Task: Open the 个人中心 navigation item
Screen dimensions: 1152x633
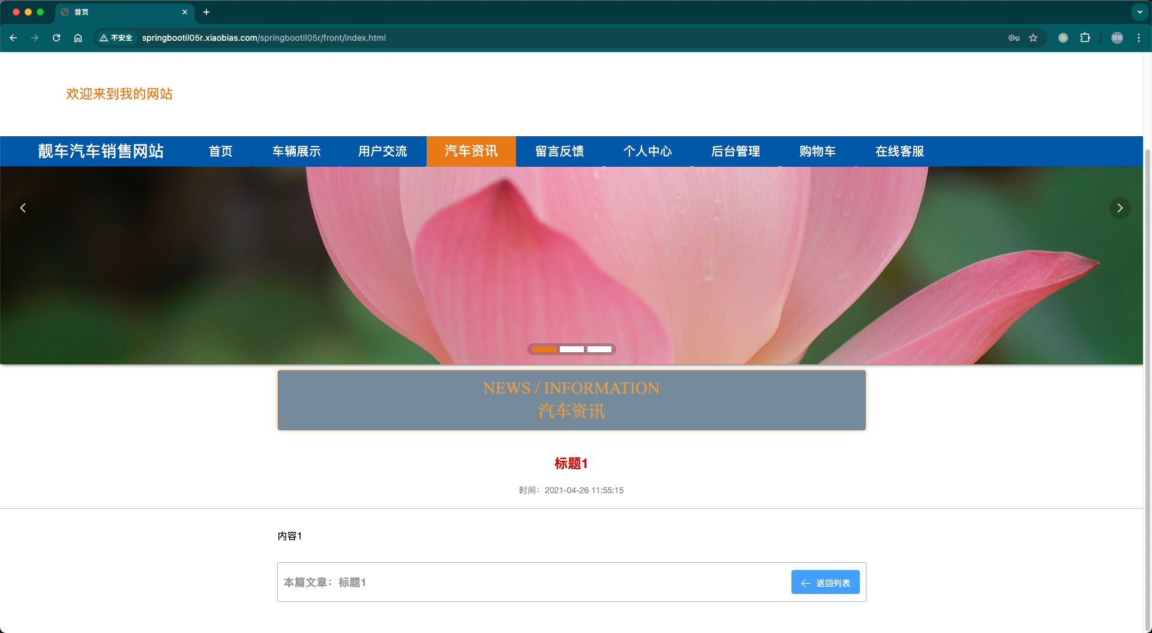Action: pyautogui.click(x=647, y=151)
